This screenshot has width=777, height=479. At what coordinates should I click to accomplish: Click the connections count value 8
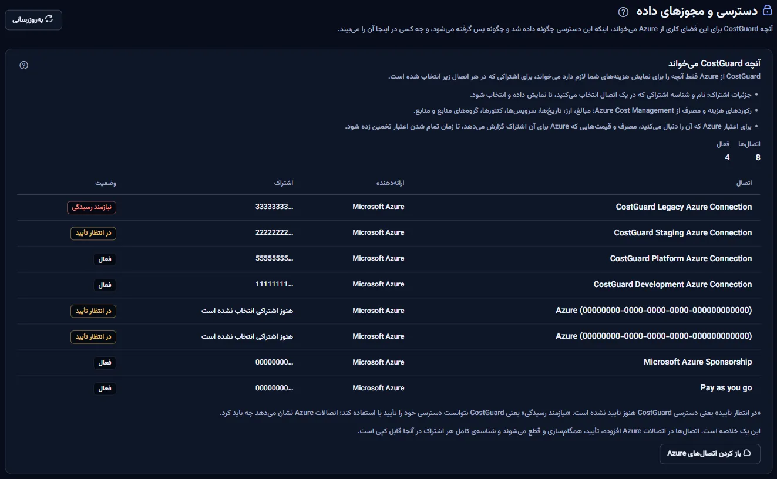[x=758, y=157]
